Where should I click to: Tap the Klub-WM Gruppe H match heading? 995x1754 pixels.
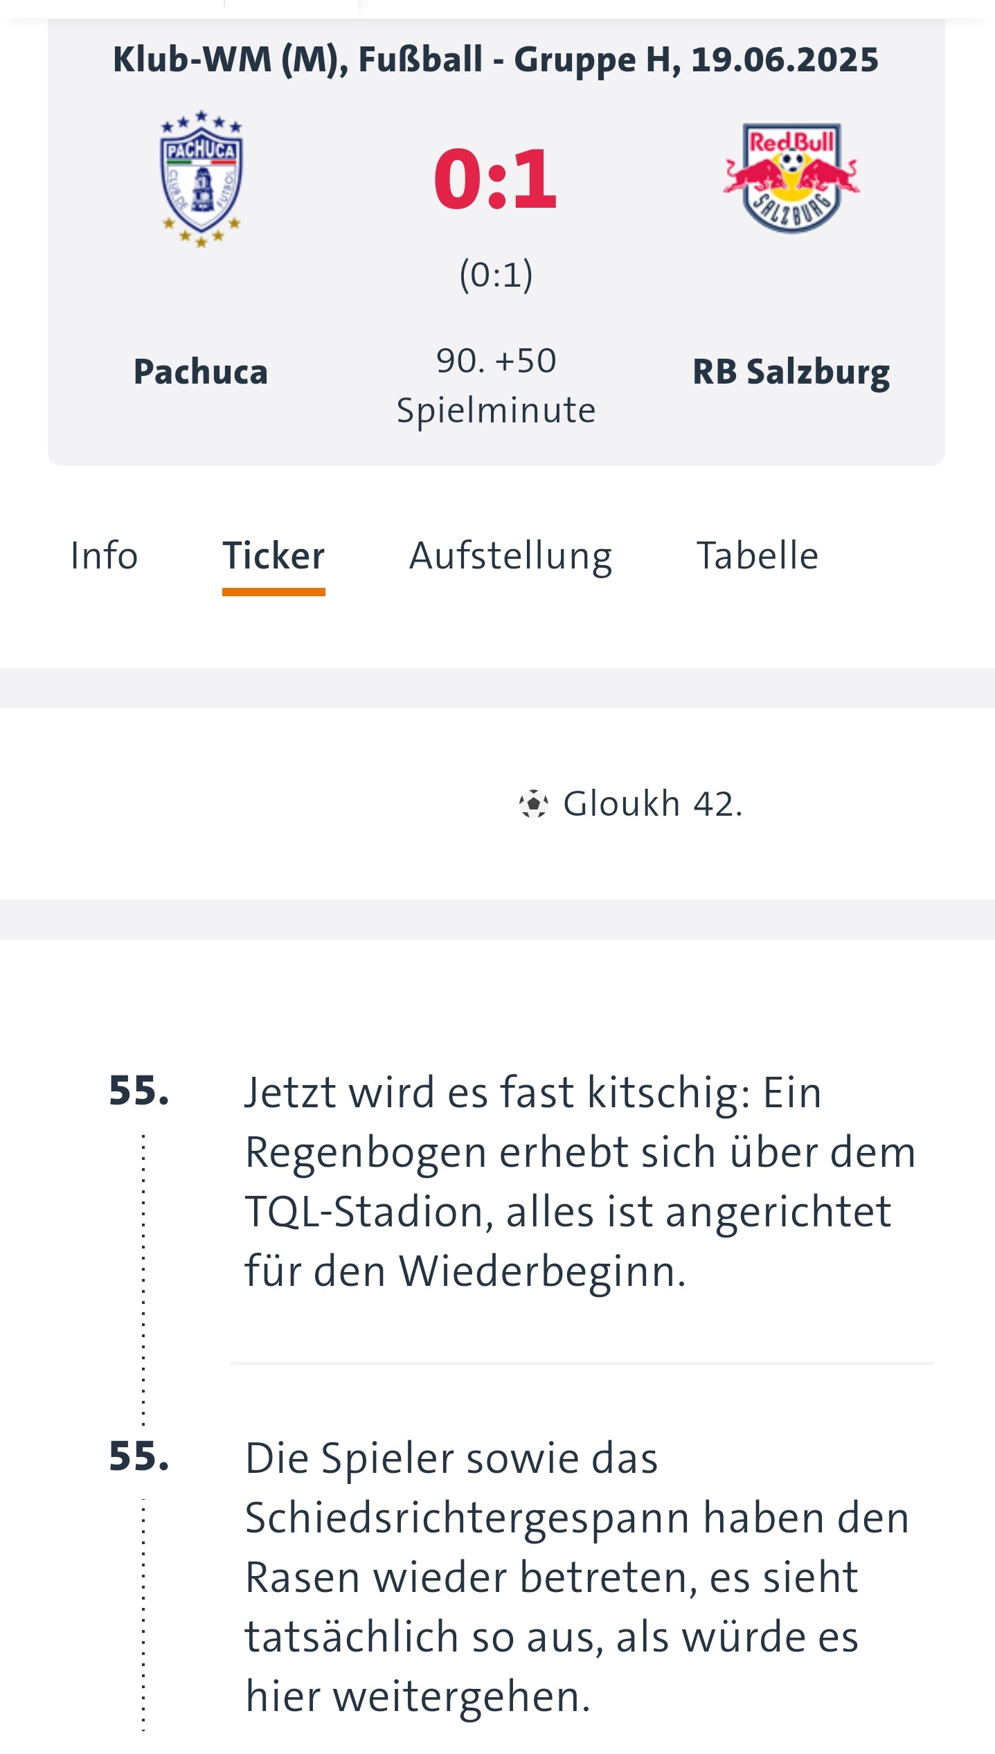[496, 60]
